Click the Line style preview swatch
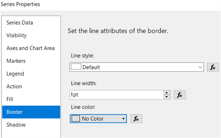This screenshot has width=221, height=138. (76, 66)
